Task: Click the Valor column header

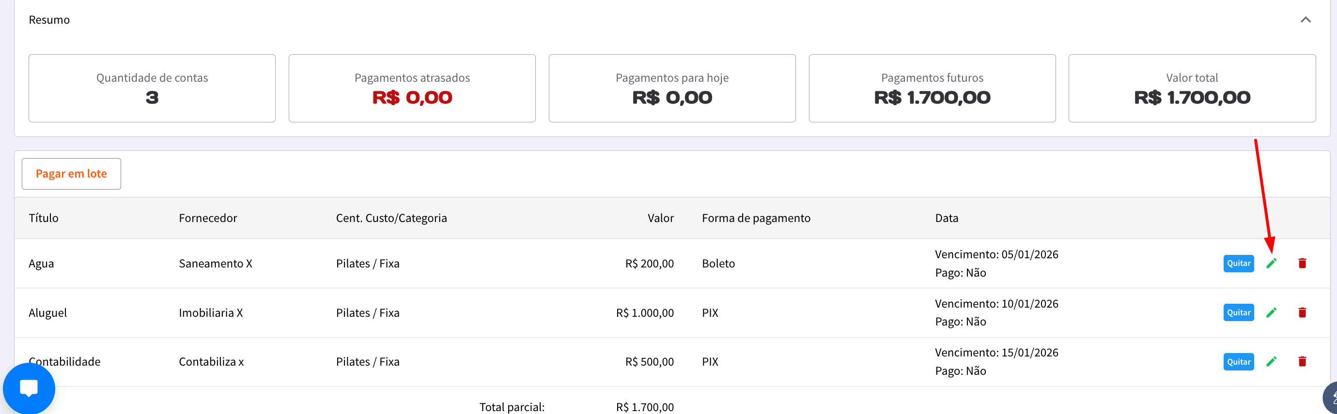Action: [x=660, y=218]
